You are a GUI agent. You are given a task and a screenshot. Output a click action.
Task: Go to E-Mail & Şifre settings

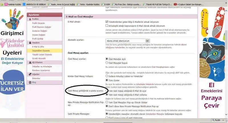pyautogui.click(x=38, y=47)
